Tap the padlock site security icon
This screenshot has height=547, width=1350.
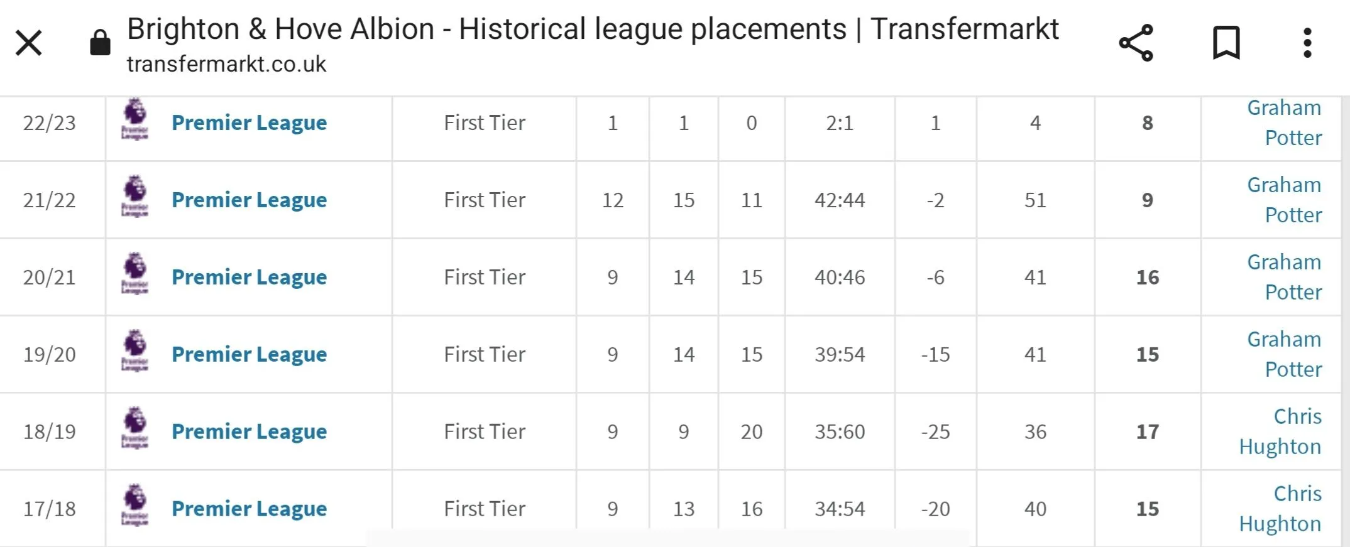pyautogui.click(x=100, y=43)
